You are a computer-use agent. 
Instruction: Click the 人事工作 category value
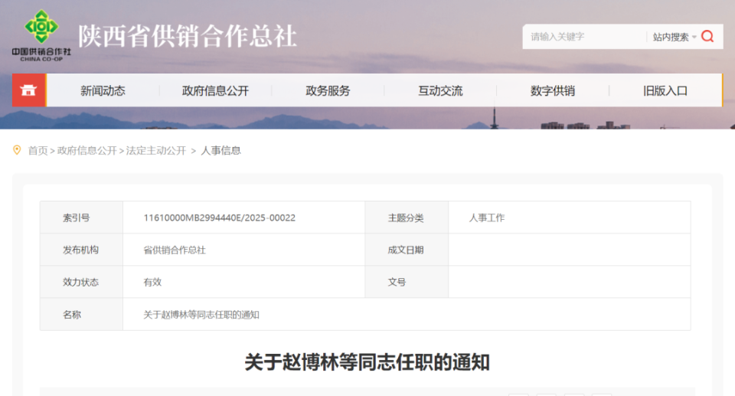point(487,218)
